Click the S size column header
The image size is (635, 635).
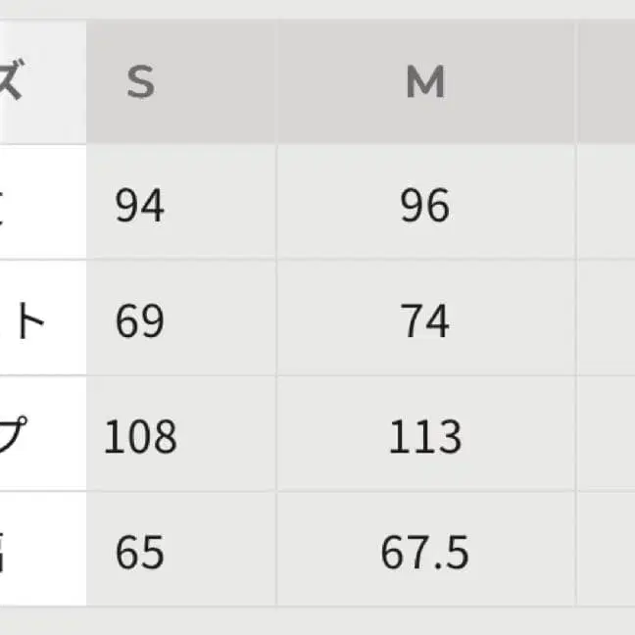click(140, 83)
